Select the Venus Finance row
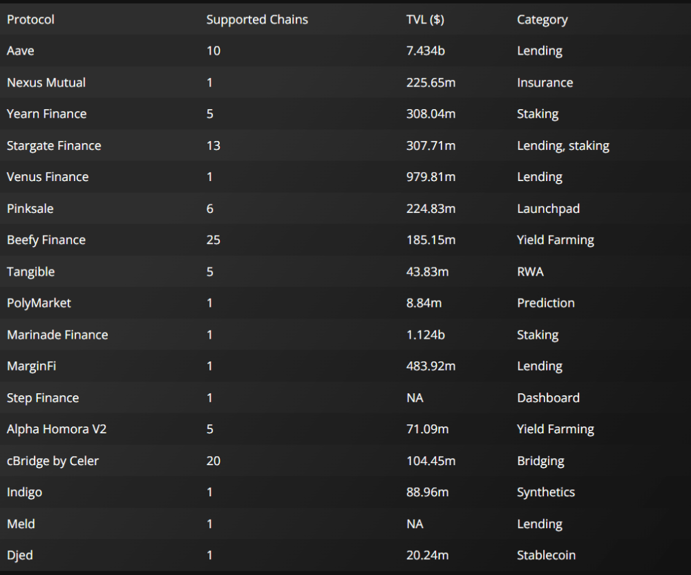The height and width of the screenshot is (575, 691). point(48,177)
